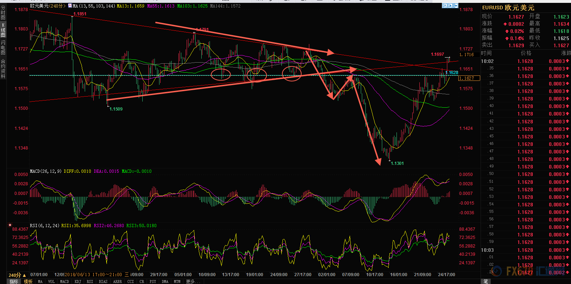Screen dimensions: 571x284
Task: Click the 1.1628 current price marker
Action: coord(452,73)
